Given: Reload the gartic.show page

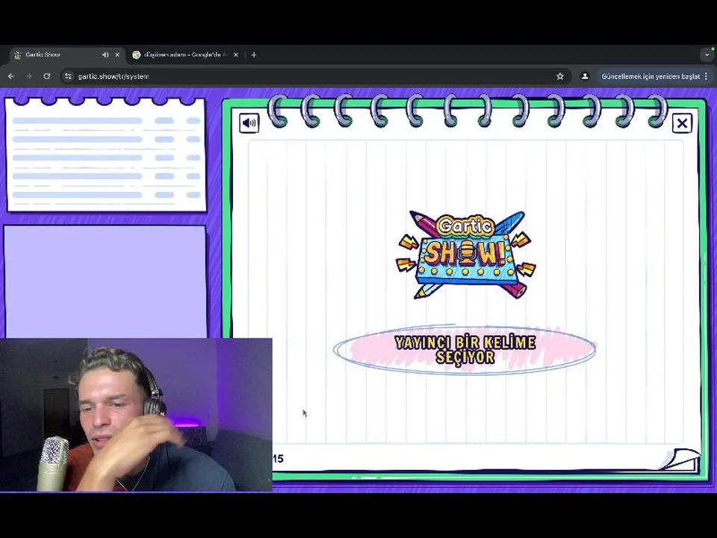Looking at the screenshot, I should 46,76.
